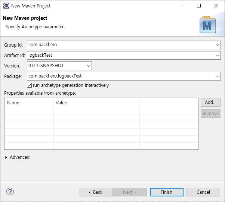Click the Name column header
225x202 pixels.
tap(29, 103)
